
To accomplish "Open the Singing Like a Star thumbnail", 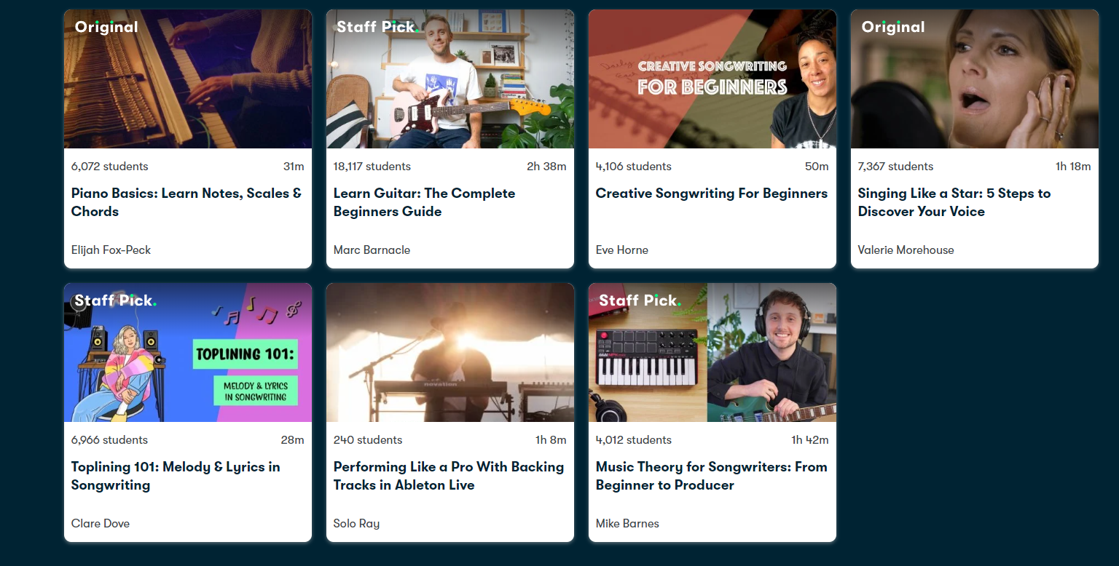I will click(x=975, y=79).
